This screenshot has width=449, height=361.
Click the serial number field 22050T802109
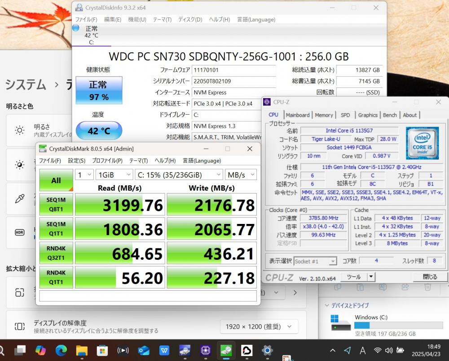(233, 81)
